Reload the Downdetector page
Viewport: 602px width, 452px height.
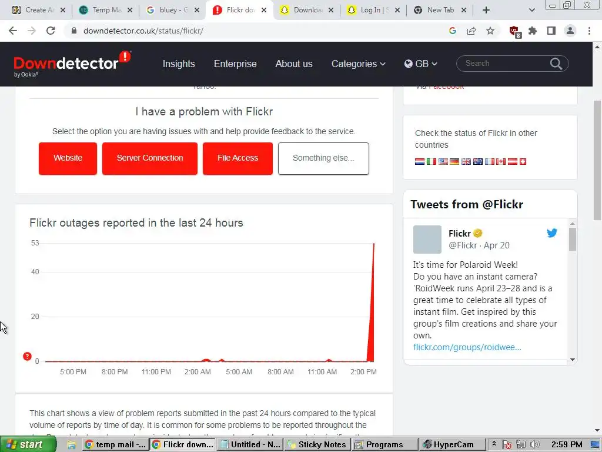51,31
